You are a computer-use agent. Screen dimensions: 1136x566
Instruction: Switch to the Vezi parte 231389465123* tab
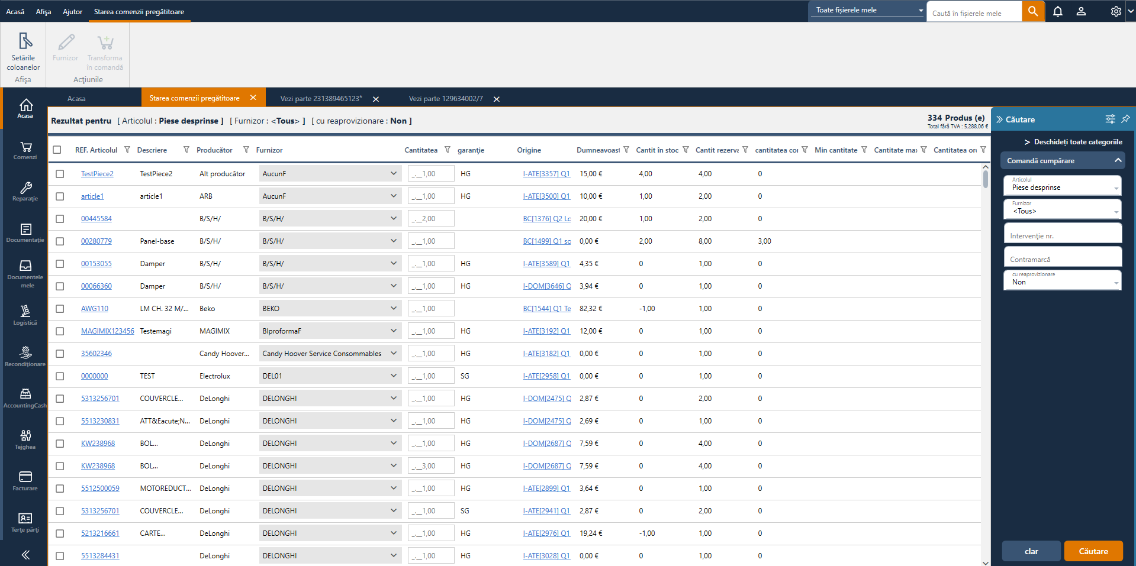[321, 99]
